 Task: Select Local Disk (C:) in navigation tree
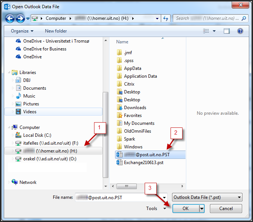37,135
